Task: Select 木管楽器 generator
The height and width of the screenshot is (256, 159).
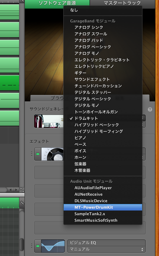Action: point(103,170)
